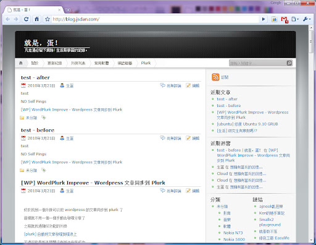
Task: Click the tag icon under 'test - after' post
Action: (44, 118)
